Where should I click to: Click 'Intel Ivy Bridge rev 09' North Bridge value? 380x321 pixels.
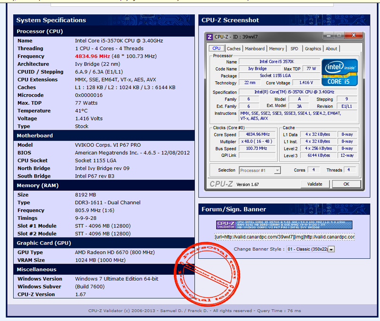point(102,169)
